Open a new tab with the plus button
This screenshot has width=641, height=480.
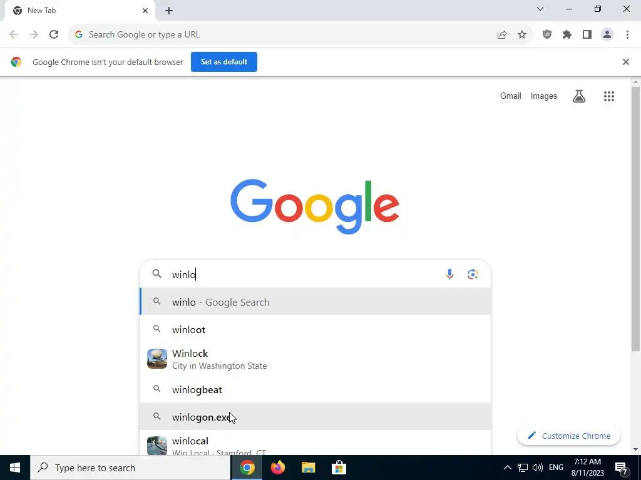coord(169,11)
